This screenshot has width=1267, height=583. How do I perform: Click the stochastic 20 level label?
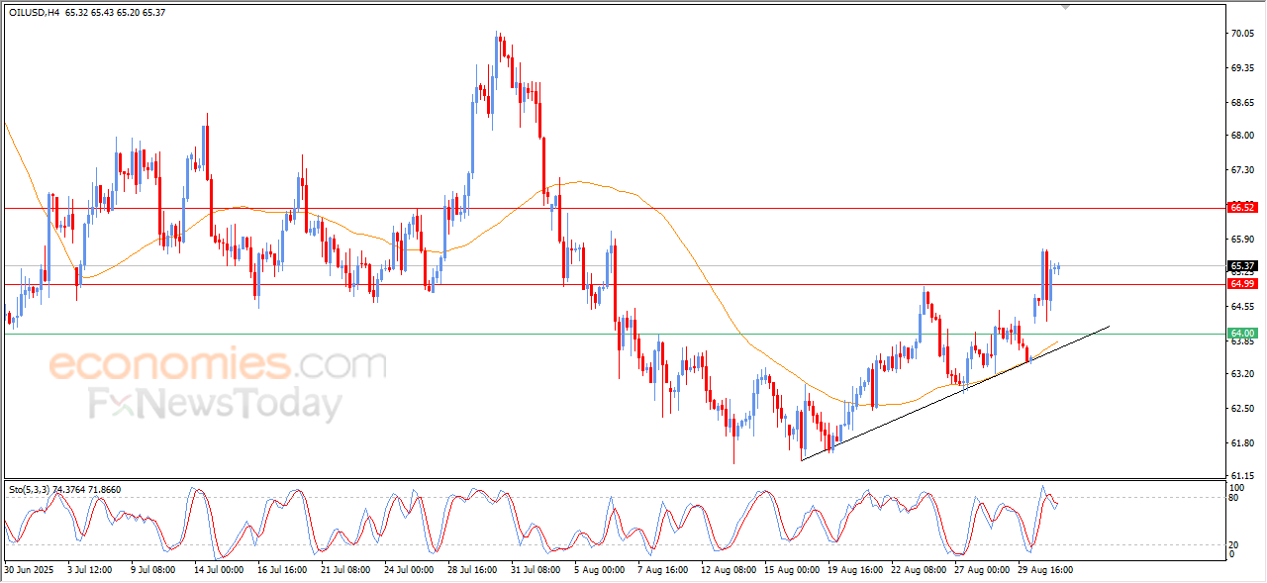(1235, 544)
